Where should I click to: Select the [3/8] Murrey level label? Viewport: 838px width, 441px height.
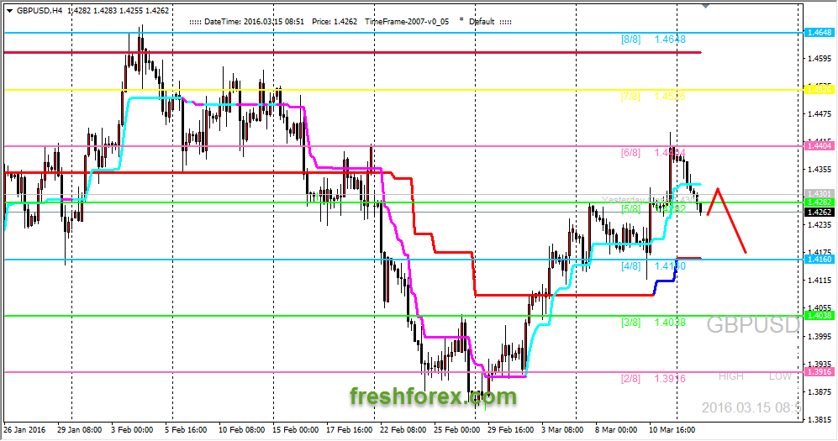(x=630, y=323)
